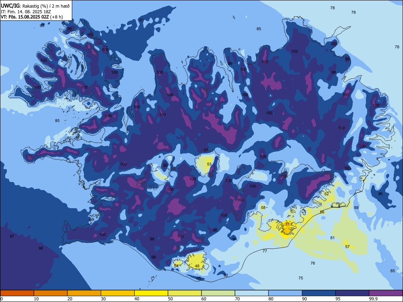Click the legend tick label '30'
Viewport: 403px width, 302px height.
coord(103,299)
